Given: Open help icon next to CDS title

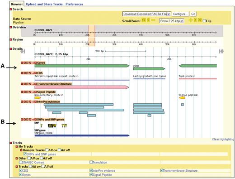Looking at the screenshot, I should tap(35, 73).
